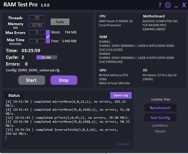Click the Cycle: 2 counter

click(x=15, y=57)
